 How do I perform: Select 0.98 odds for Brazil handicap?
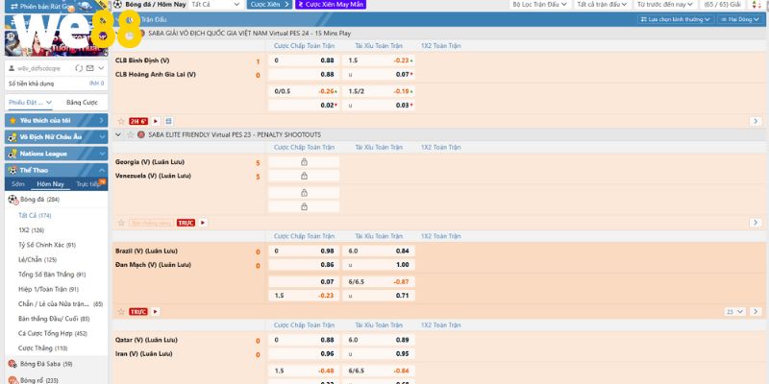tap(328, 251)
